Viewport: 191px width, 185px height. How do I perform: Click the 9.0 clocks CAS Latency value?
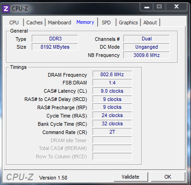point(112,91)
